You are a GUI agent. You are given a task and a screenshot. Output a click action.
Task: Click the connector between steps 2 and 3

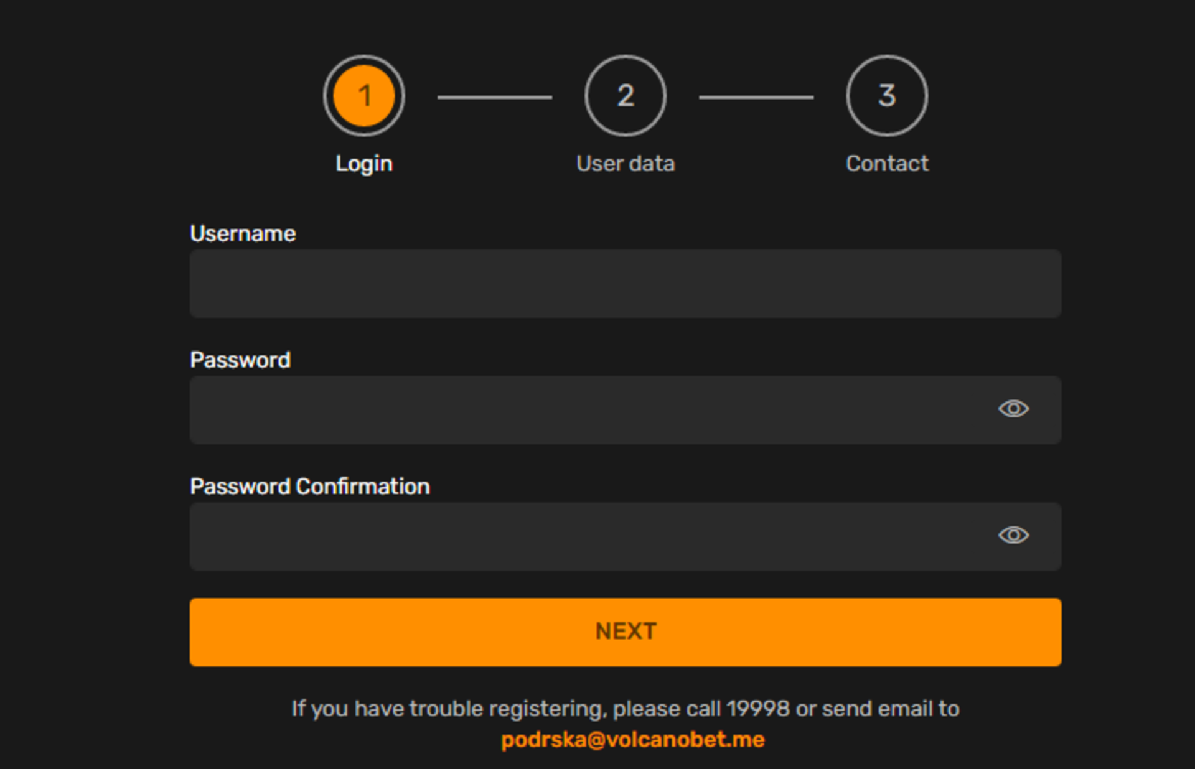756,97
